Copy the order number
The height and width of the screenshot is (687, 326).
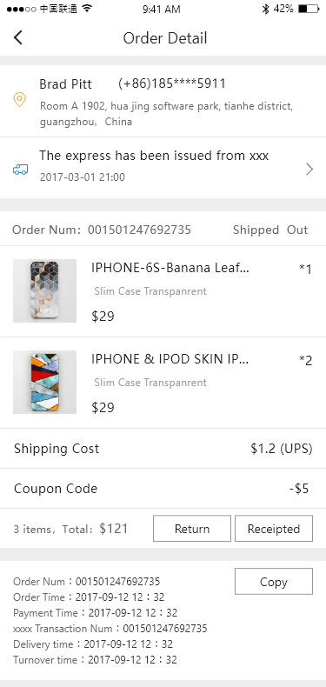pyautogui.click(x=274, y=582)
